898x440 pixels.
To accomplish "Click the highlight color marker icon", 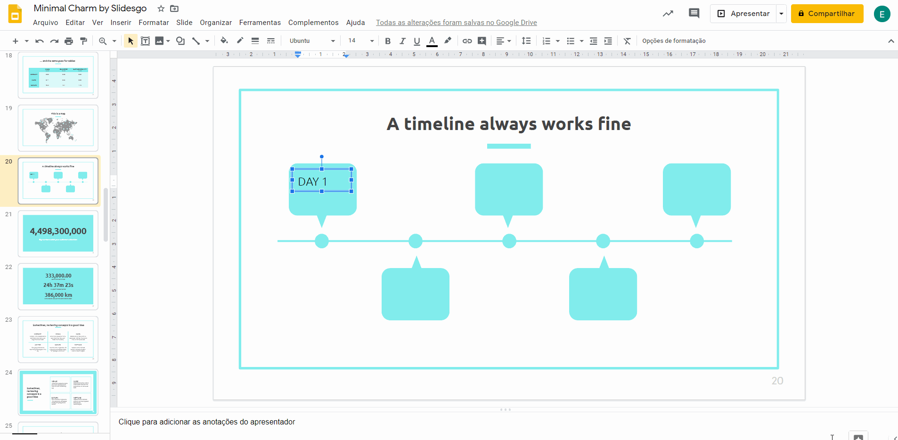I will tap(448, 41).
